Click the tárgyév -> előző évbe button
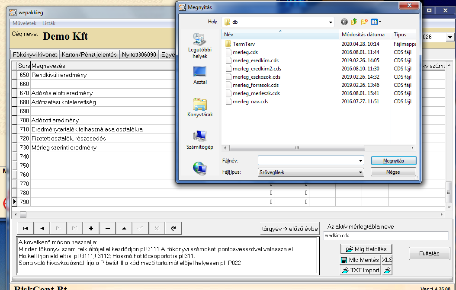Screen dimensions: 456x290 click(x=290, y=229)
